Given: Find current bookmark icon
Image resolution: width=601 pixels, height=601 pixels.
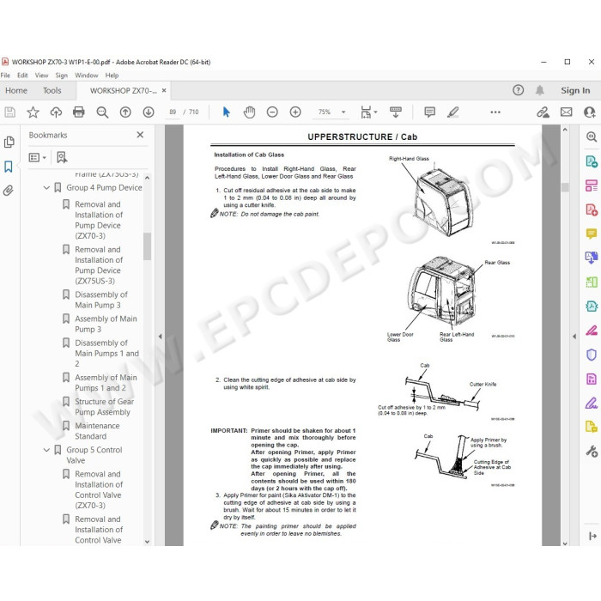Looking at the screenshot, I should [62, 157].
